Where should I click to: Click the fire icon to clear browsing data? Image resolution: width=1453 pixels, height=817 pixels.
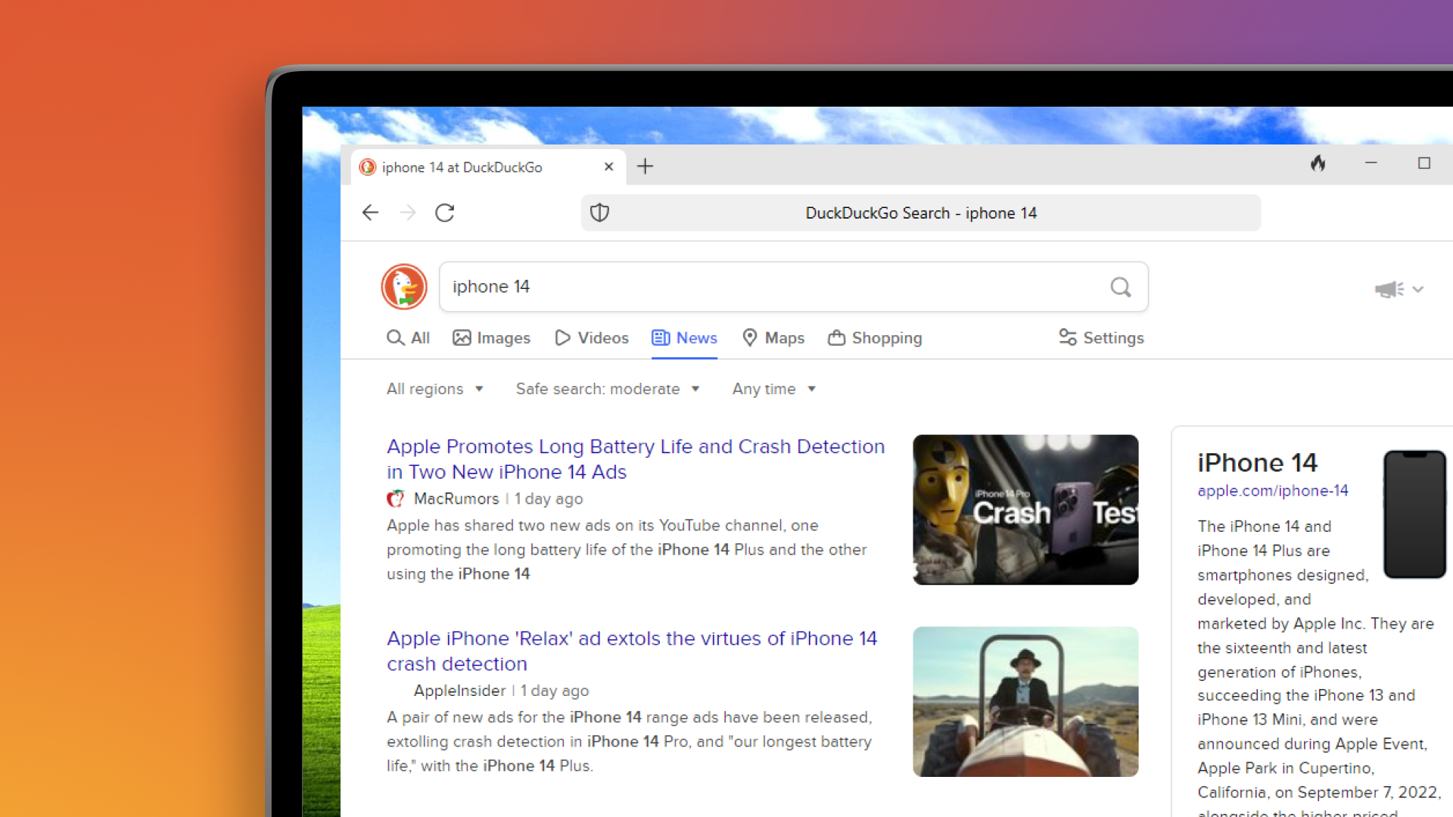click(1318, 163)
